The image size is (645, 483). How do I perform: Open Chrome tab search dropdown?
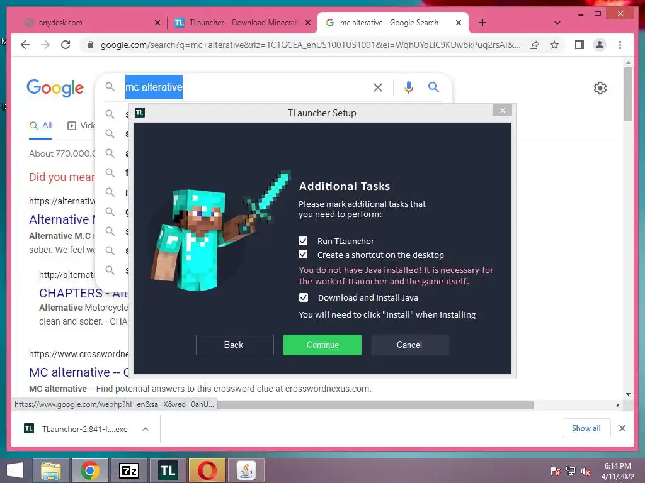[557, 23]
